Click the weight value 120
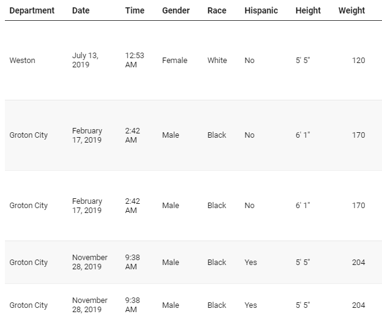 [358, 61]
